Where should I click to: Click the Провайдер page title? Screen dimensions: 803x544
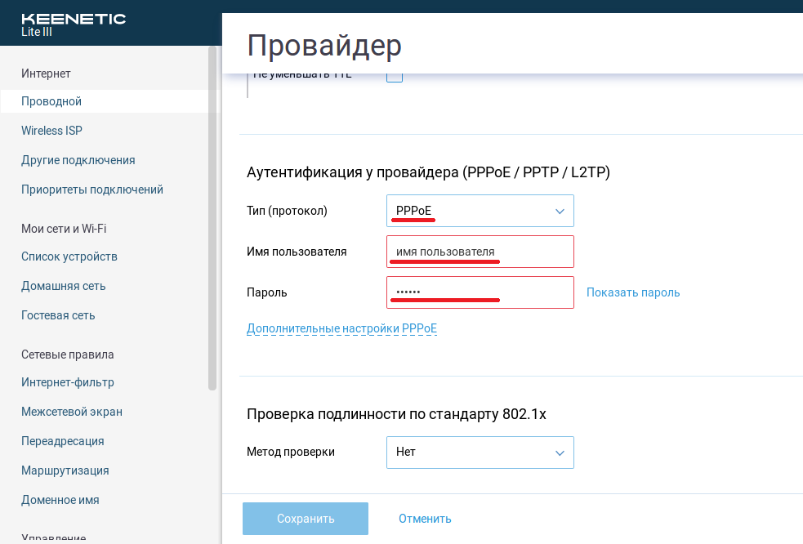(324, 45)
